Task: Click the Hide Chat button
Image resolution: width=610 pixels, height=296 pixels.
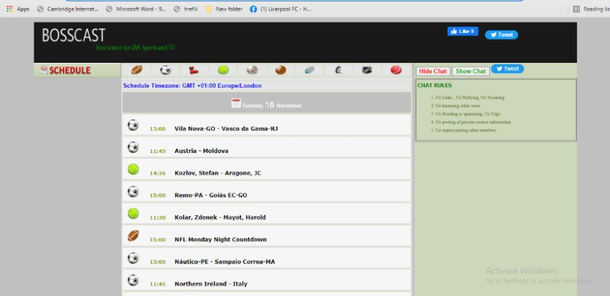Action: click(433, 71)
